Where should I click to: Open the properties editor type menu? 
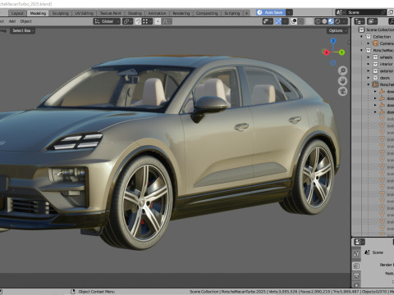click(x=360, y=242)
